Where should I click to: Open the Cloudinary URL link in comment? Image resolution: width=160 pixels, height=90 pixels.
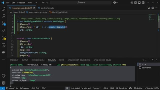70,18
